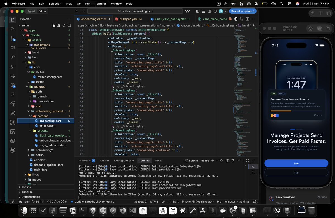Viewport: 335px width, 218px height.
Task: Open the Run and Debug view
Action: pos(12,66)
